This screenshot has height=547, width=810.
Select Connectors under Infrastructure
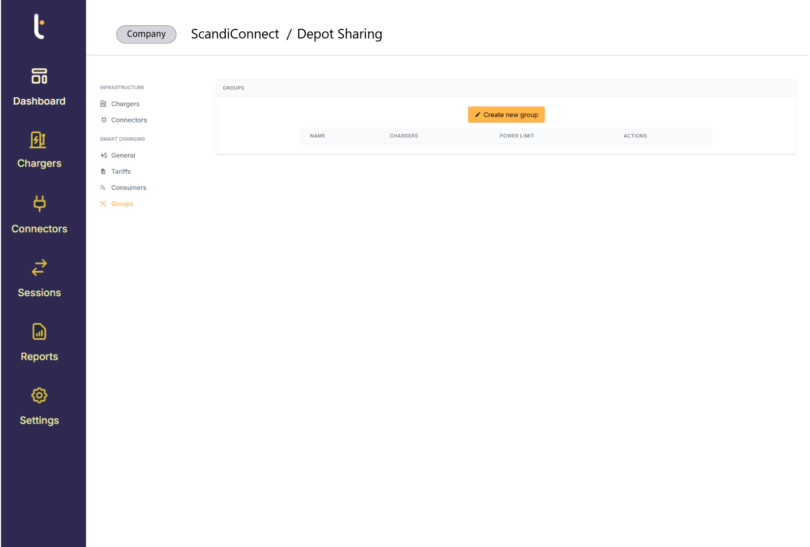tap(129, 120)
